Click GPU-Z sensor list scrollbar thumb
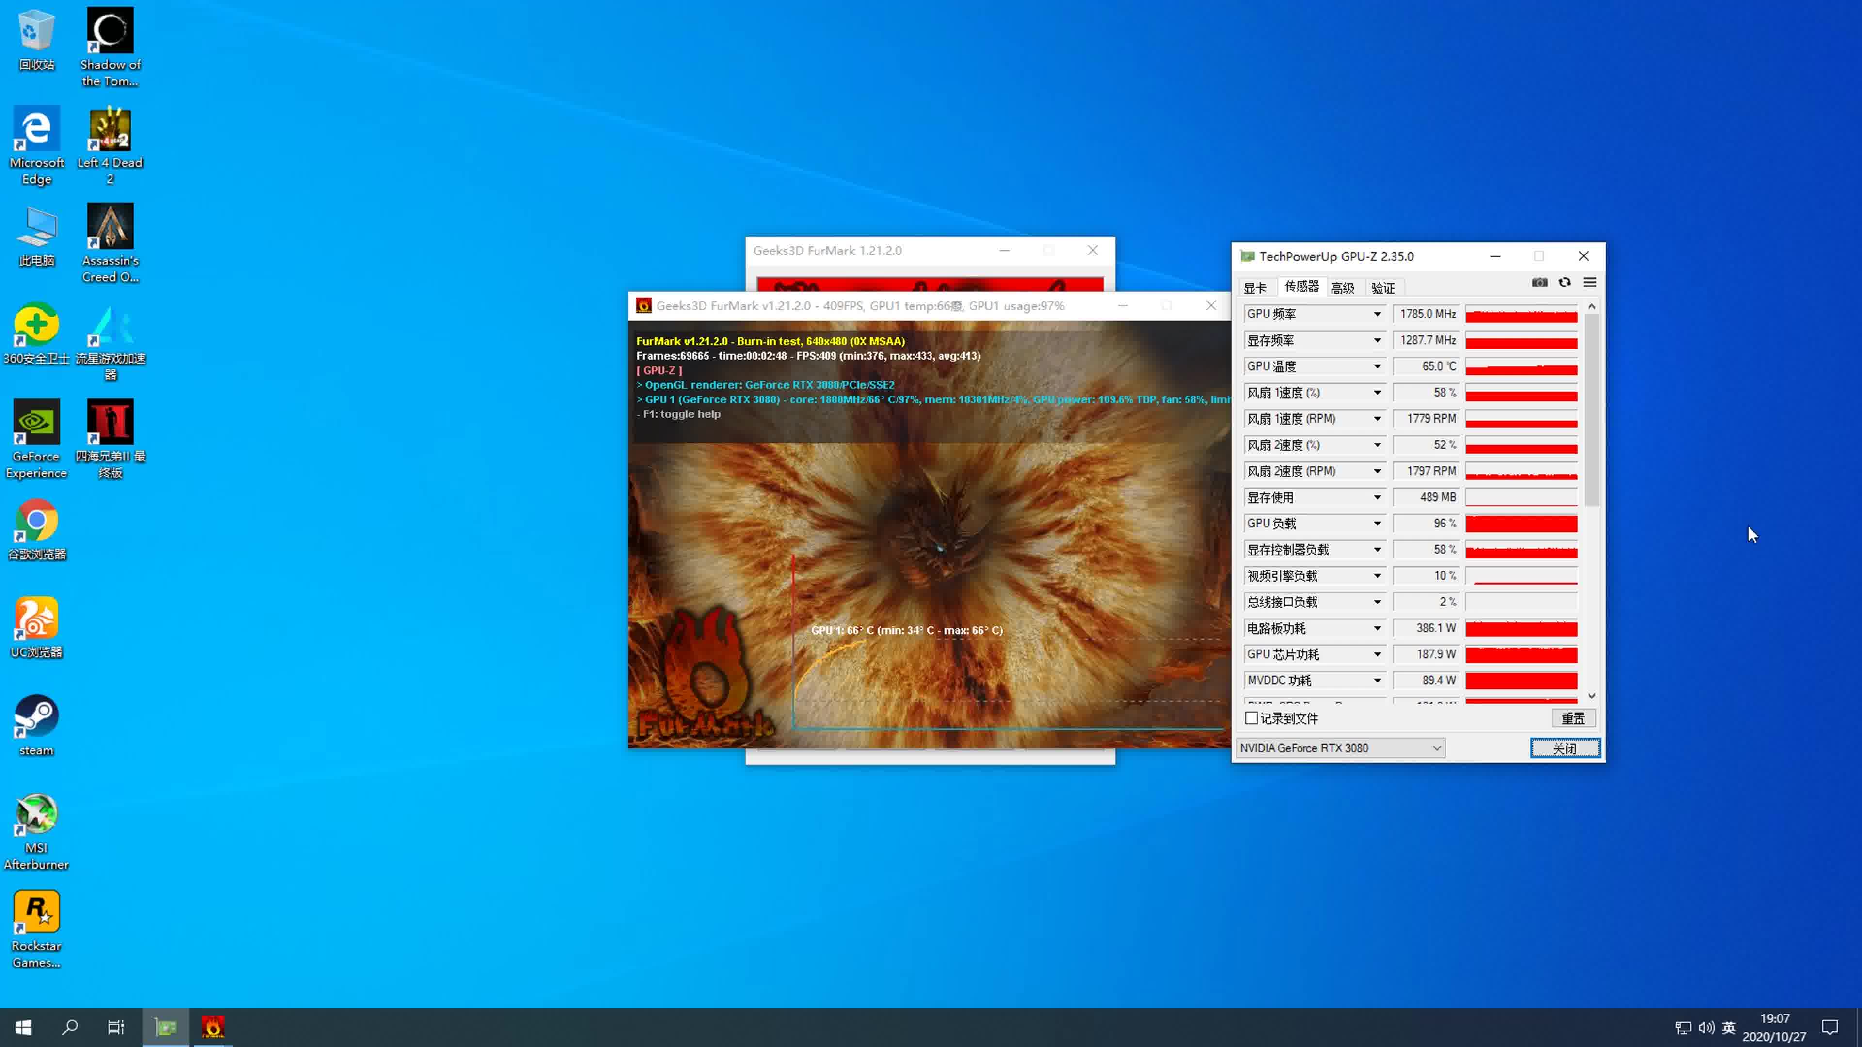The height and width of the screenshot is (1047, 1862). (x=1591, y=409)
